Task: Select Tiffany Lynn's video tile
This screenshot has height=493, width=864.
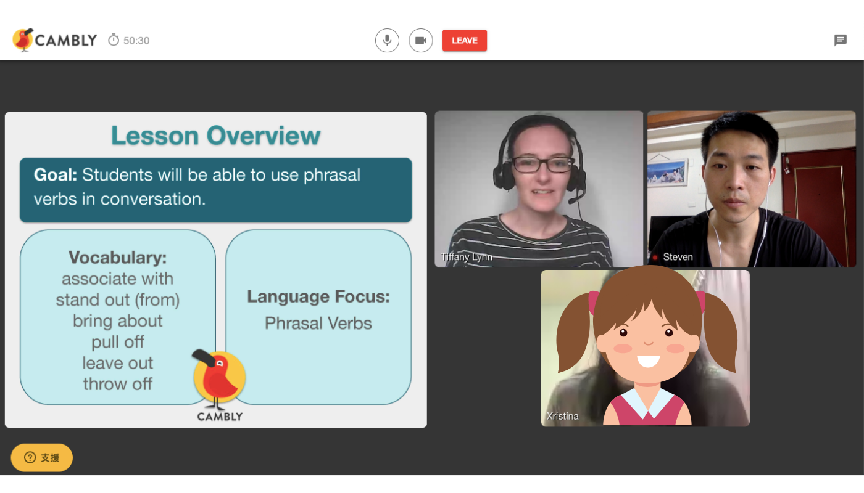Action: (539, 189)
